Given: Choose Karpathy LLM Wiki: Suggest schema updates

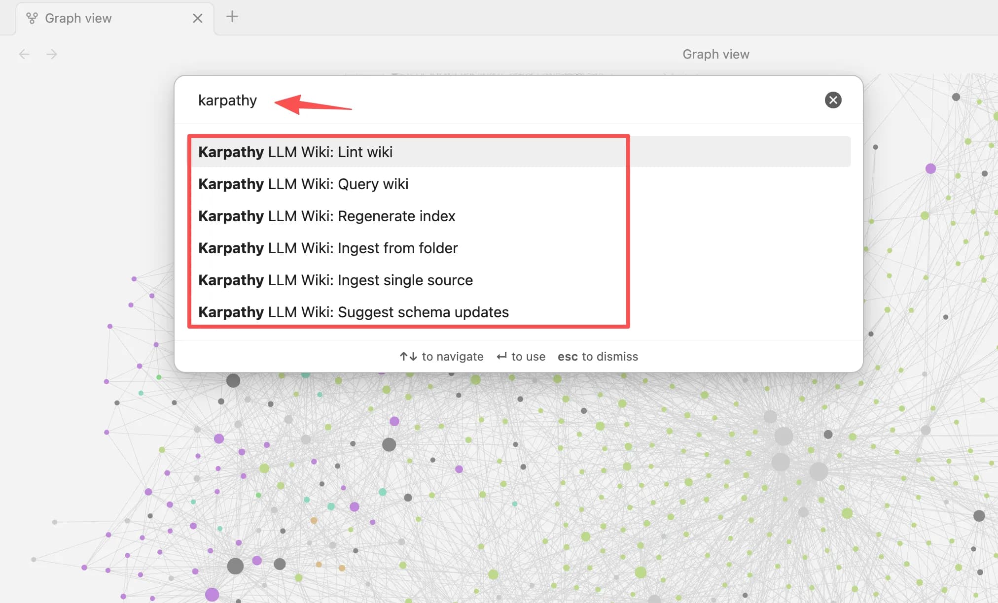Looking at the screenshot, I should tap(519, 312).
